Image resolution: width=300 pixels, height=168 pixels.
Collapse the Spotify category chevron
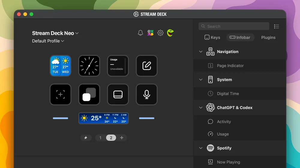[x=201, y=148]
